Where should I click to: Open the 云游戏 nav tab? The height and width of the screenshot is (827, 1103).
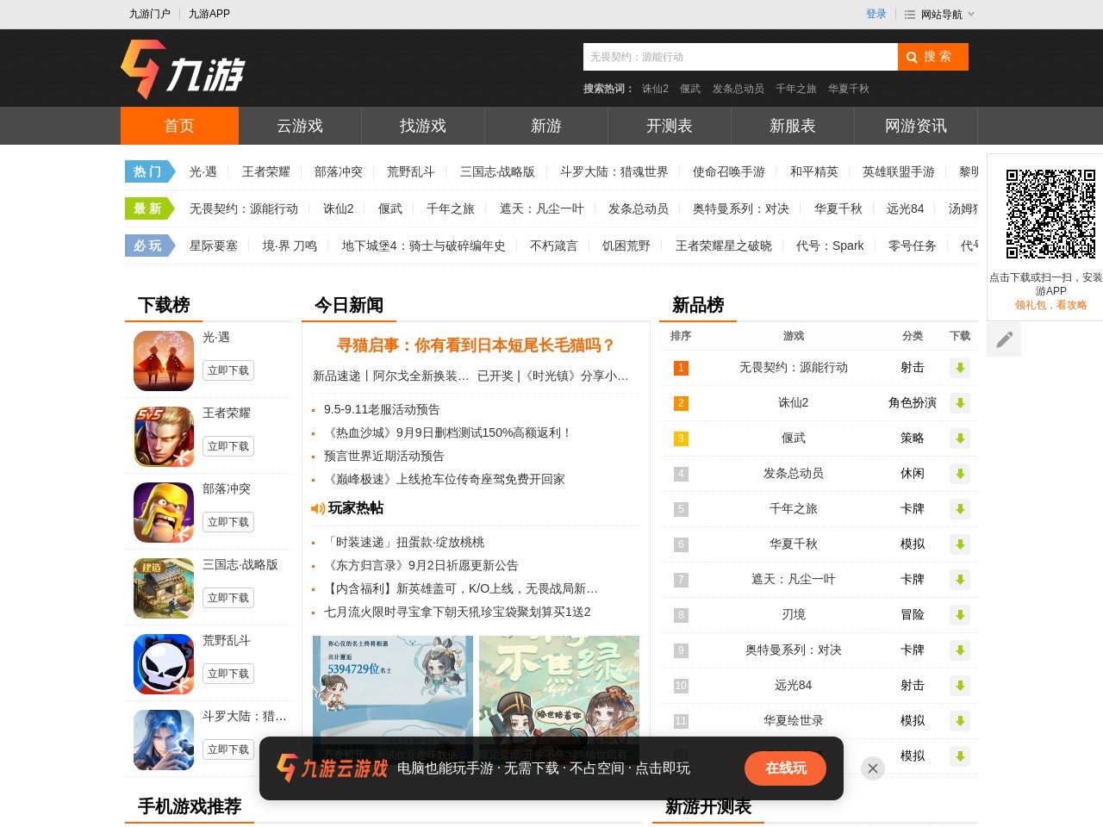tap(300, 126)
